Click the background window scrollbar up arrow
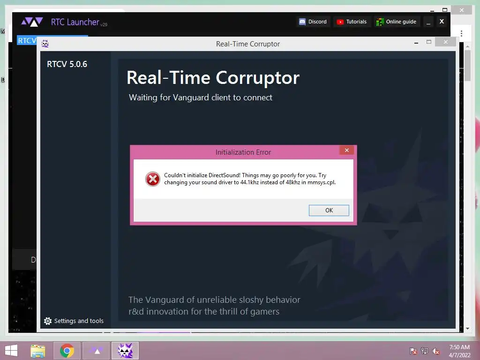The width and height of the screenshot is (480, 360). point(467,46)
